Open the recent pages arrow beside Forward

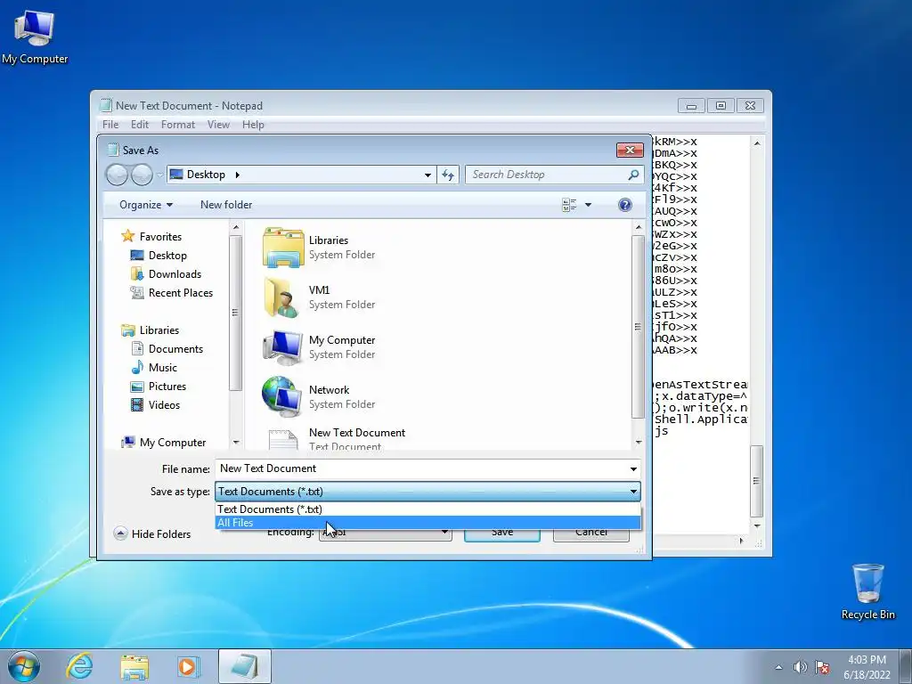(x=160, y=175)
